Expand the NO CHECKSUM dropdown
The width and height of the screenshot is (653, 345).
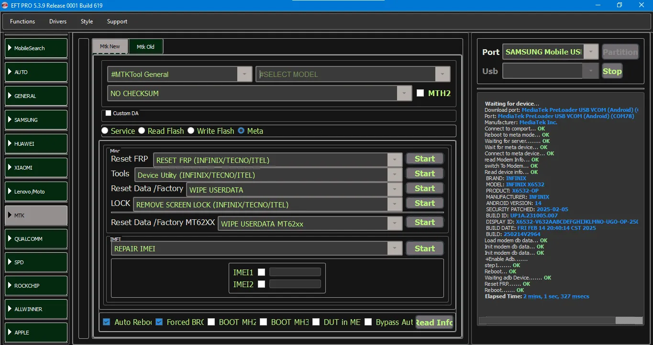(405, 93)
